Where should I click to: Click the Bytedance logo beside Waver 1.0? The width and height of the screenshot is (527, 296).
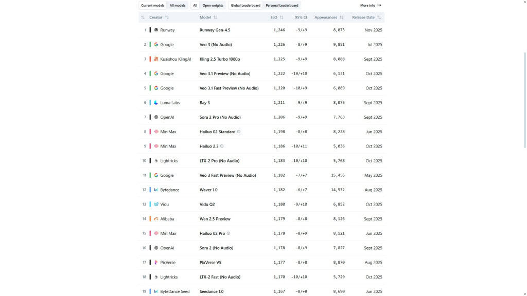[x=156, y=190]
